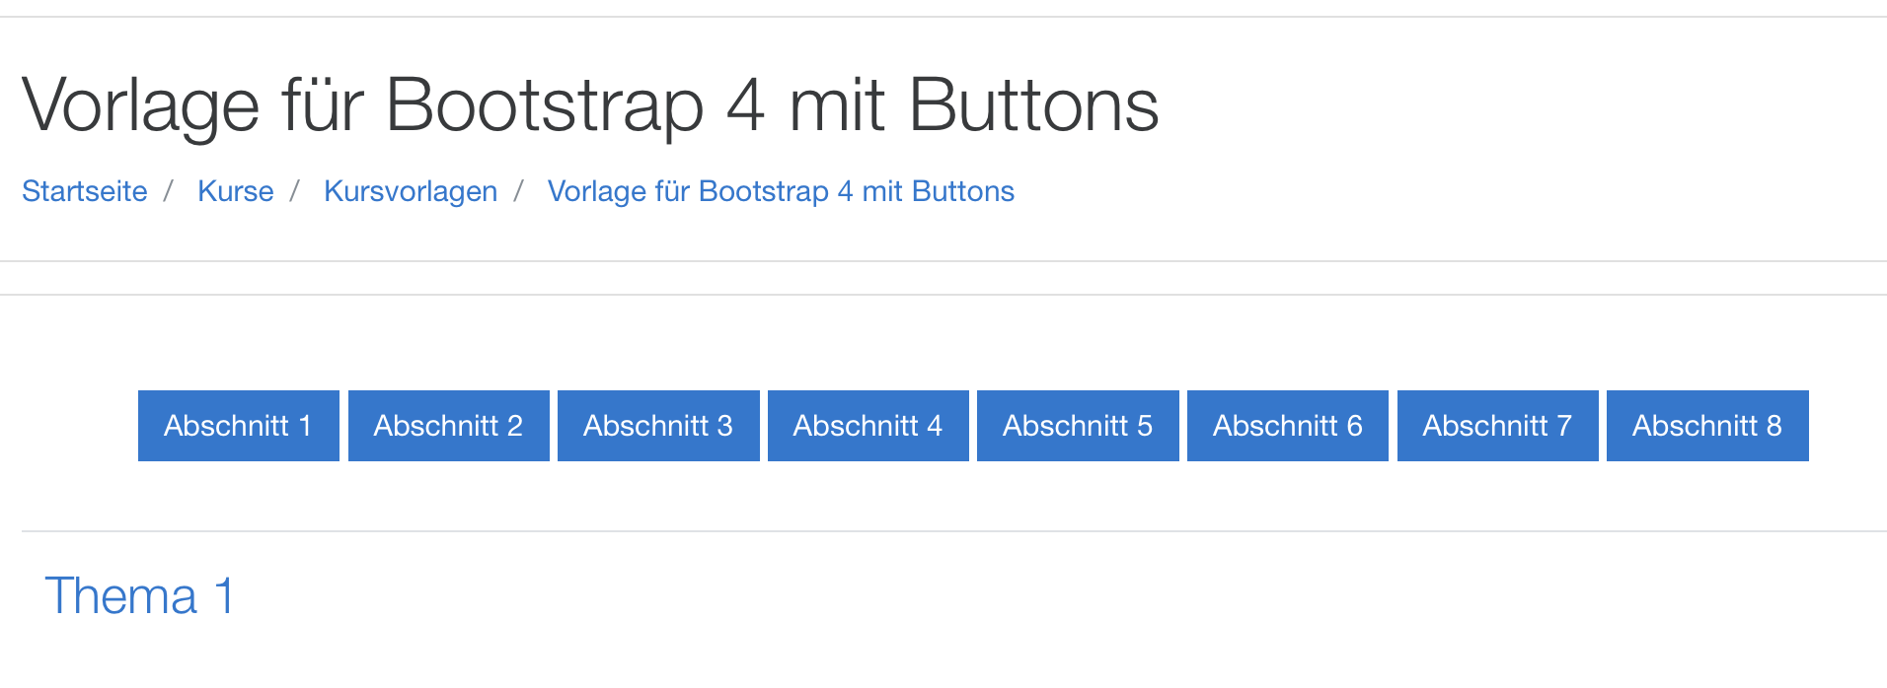Go to Abschnitt 6
Screen dimensions: 1887x688
point(1287,426)
